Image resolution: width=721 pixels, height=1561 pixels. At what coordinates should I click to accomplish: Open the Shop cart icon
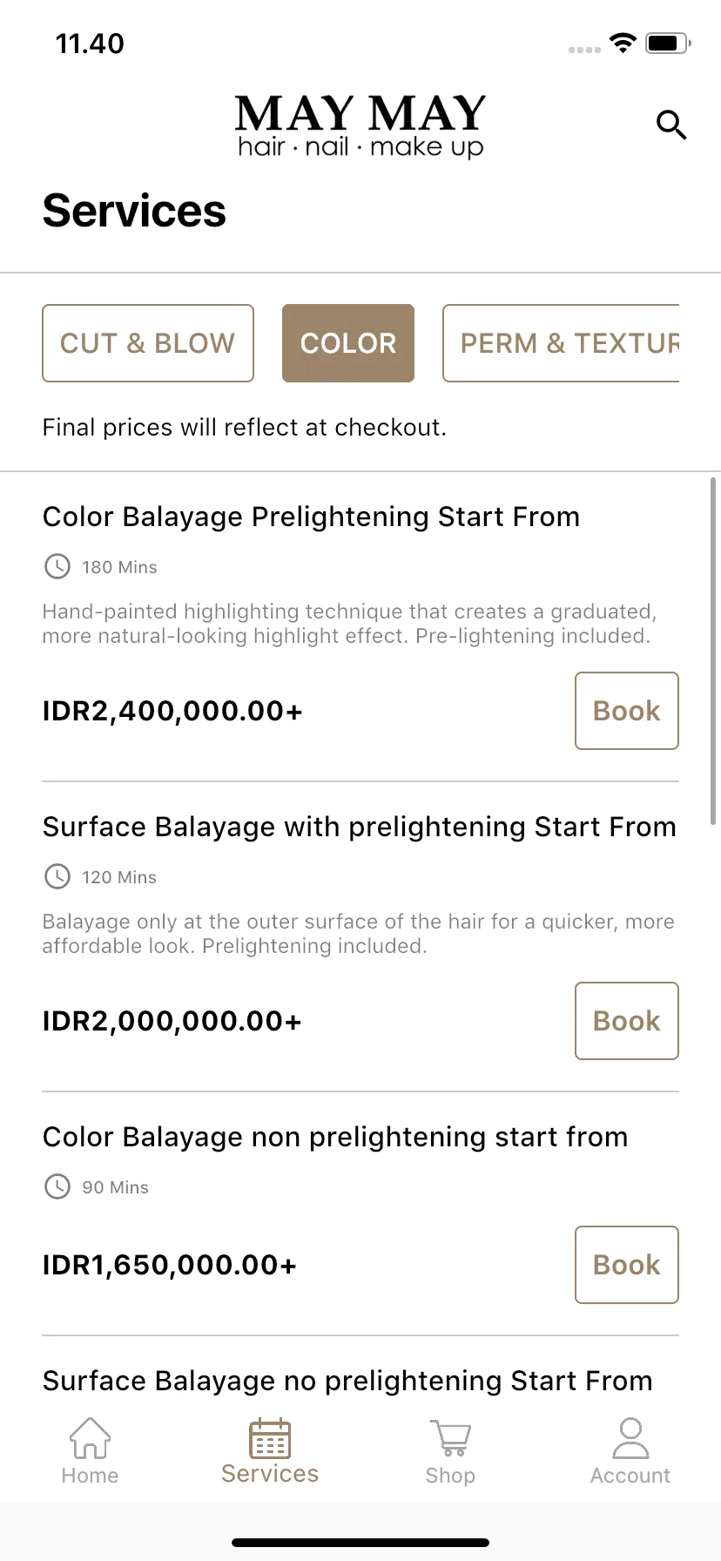[x=450, y=1438]
